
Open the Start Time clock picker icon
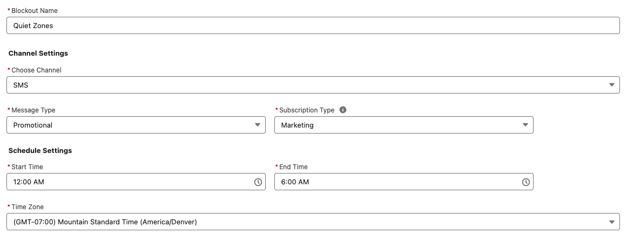[x=258, y=182]
